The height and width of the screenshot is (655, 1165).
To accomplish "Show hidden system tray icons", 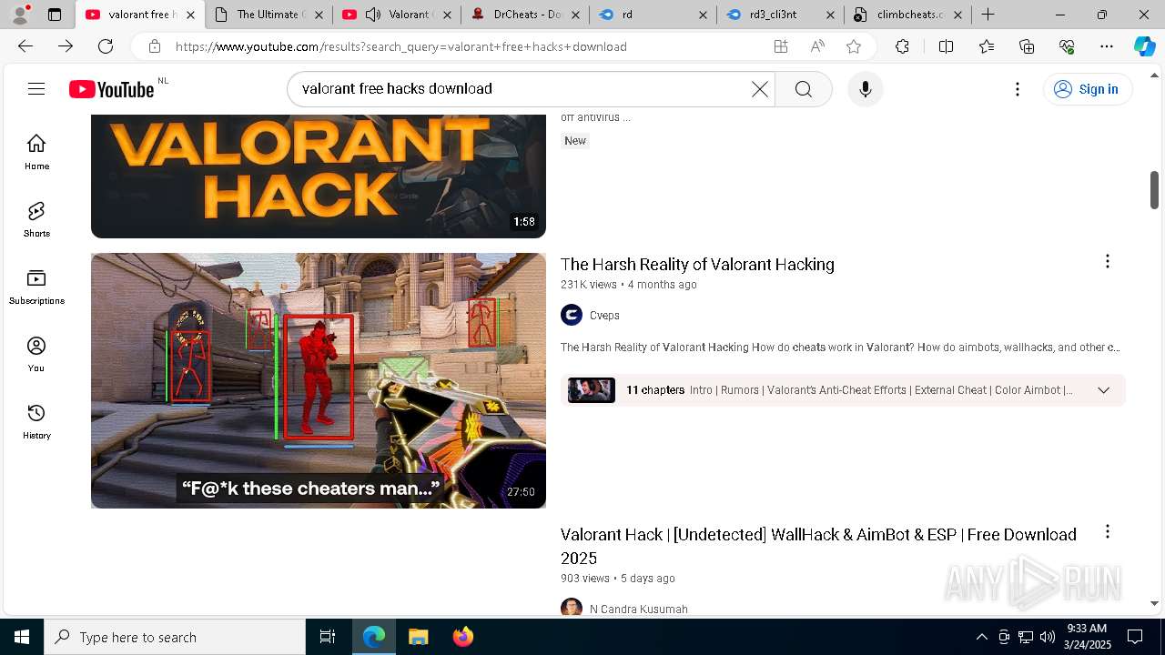I will (981, 637).
